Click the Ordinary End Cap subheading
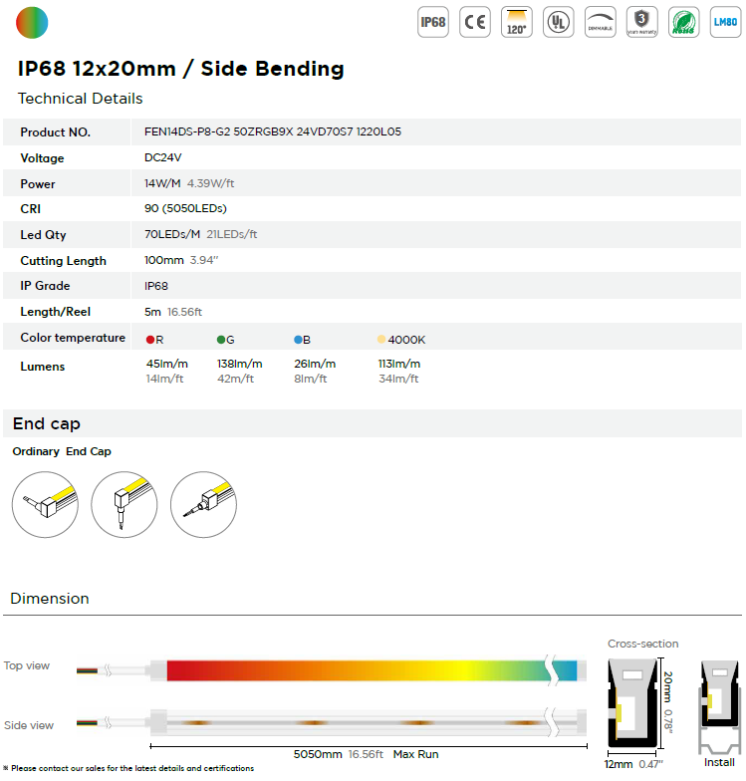This screenshot has height=781, width=746. 62,451
